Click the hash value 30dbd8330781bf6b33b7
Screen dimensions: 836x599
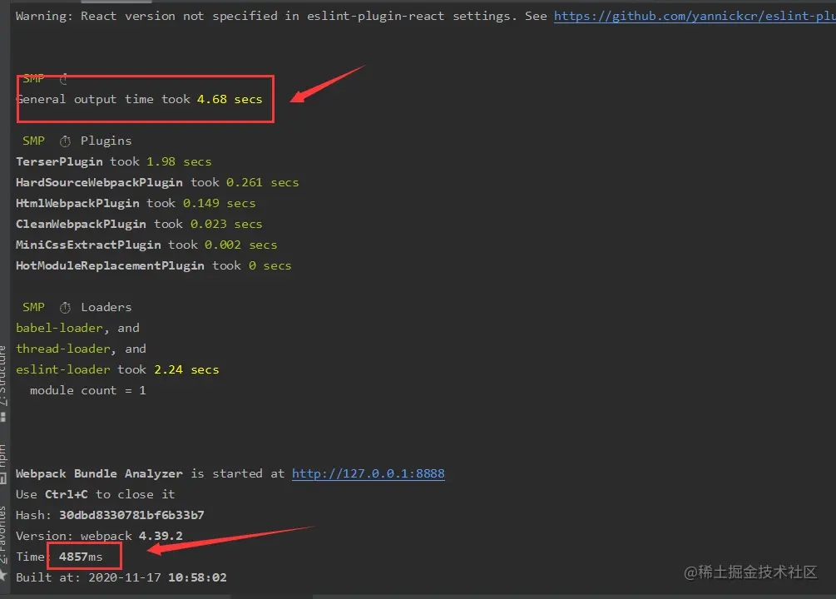pyautogui.click(x=131, y=515)
